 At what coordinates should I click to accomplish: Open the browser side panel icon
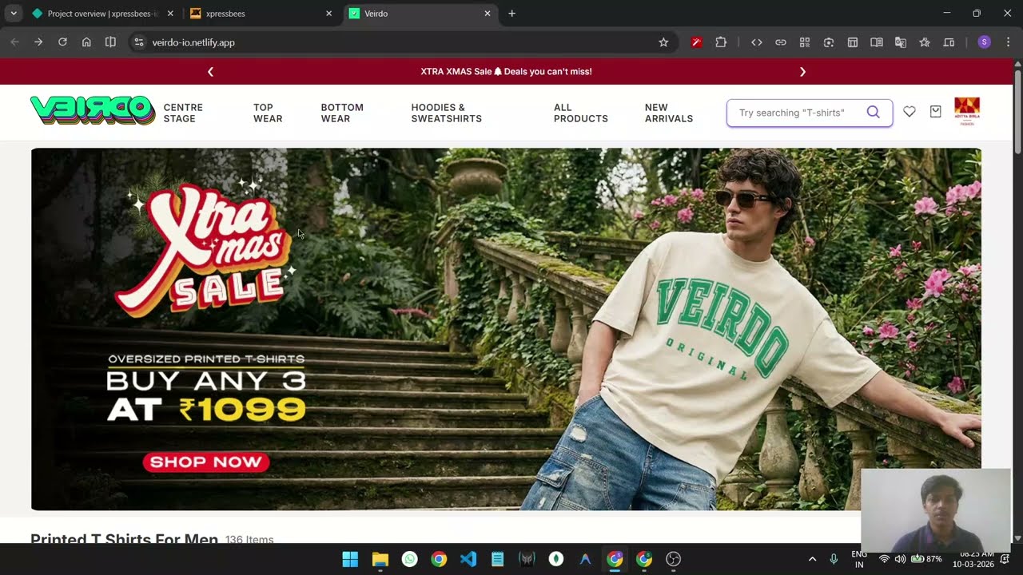[110, 42]
